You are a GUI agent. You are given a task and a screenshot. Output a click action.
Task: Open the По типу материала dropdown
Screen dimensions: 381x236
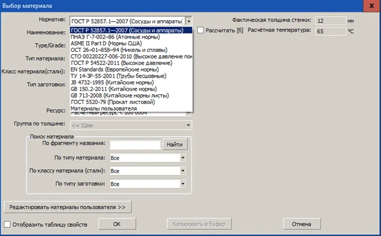[x=183, y=158]
